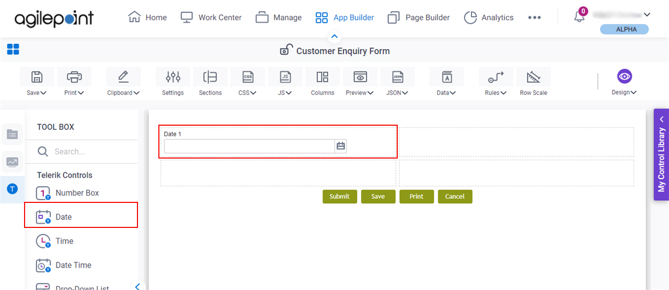
Task: Click the purple Design eye icon
Action: [x=624, y=77]
